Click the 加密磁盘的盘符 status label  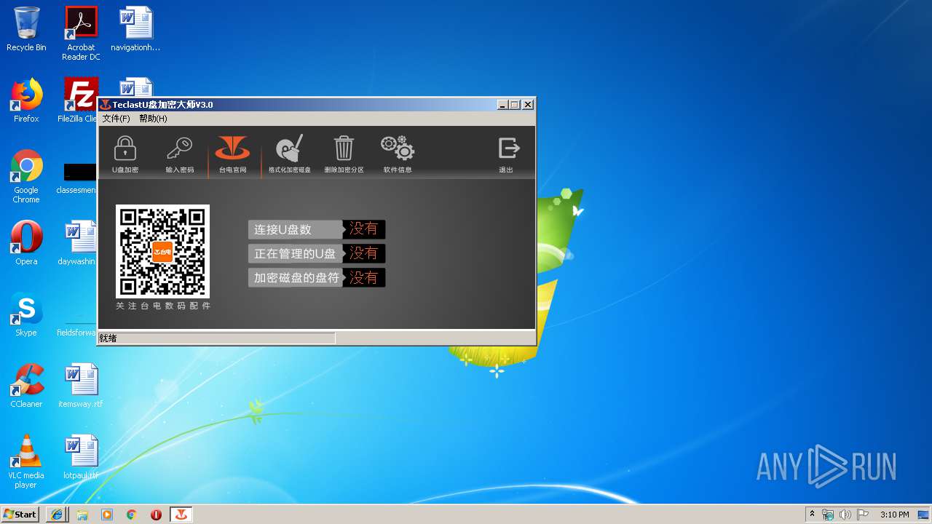(295, 277)
